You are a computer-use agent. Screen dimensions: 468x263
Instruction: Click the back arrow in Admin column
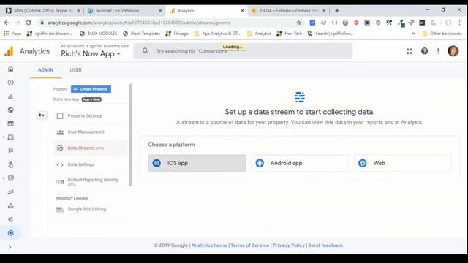tap(42, 115)
